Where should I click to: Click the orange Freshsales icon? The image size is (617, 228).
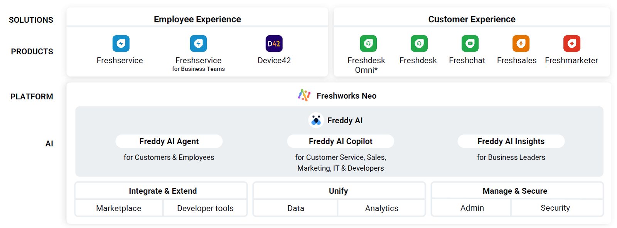[521, 44]
